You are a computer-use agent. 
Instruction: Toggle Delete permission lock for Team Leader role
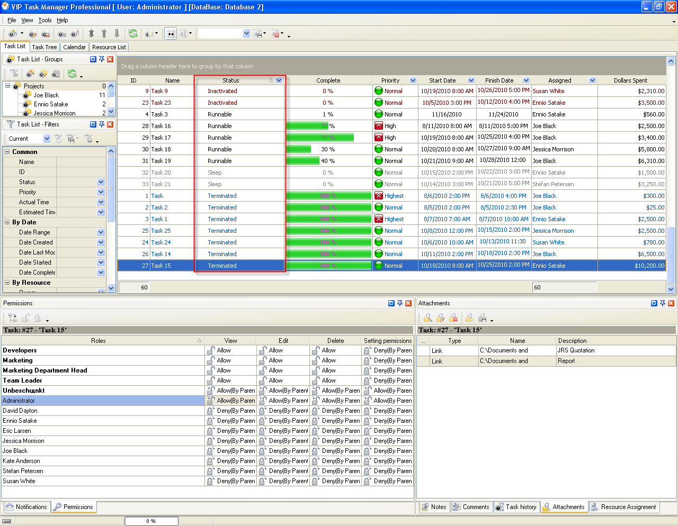point(316,380)
